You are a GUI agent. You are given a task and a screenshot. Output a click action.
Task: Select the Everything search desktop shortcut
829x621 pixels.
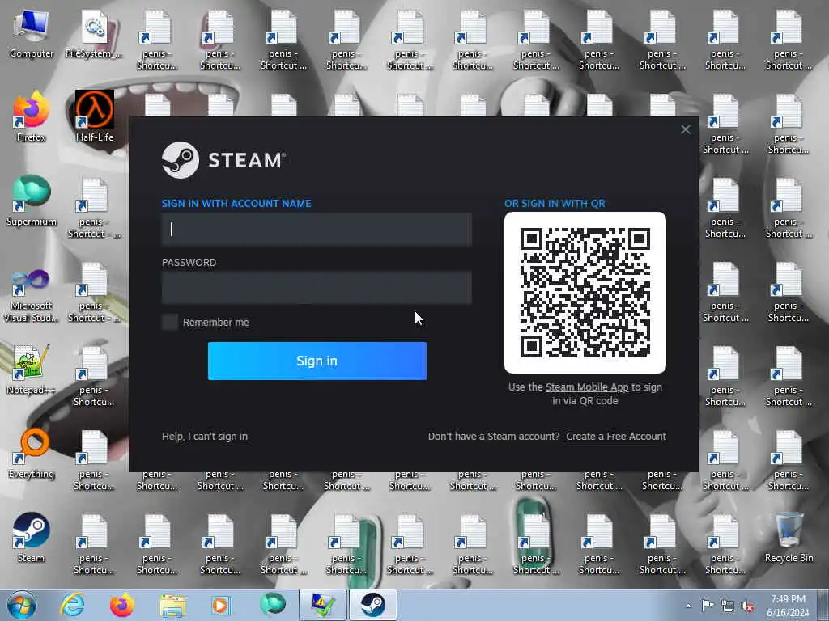(x=32, y=454)
